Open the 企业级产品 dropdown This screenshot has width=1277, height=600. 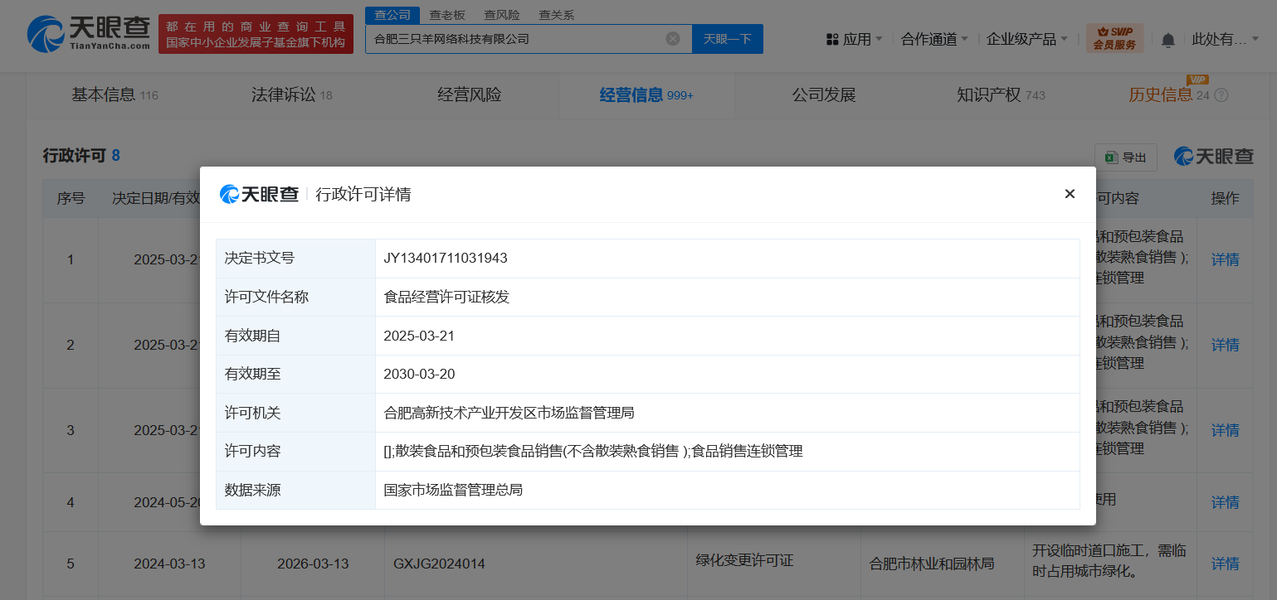click(x=1027, y=39)
